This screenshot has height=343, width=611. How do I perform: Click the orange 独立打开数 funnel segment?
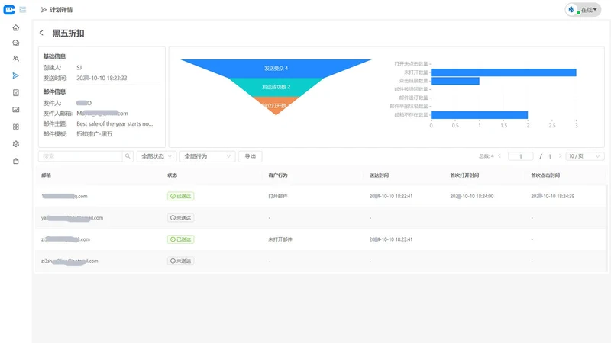click(276, 105)
